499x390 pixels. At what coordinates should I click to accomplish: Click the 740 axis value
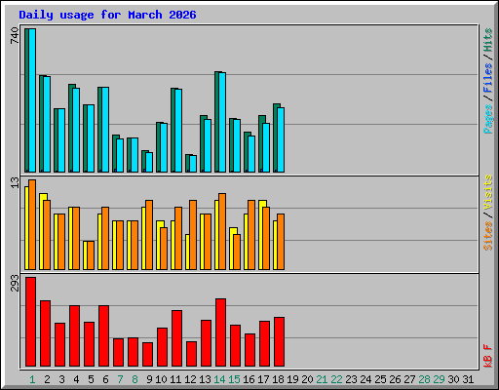coord(15,36)
